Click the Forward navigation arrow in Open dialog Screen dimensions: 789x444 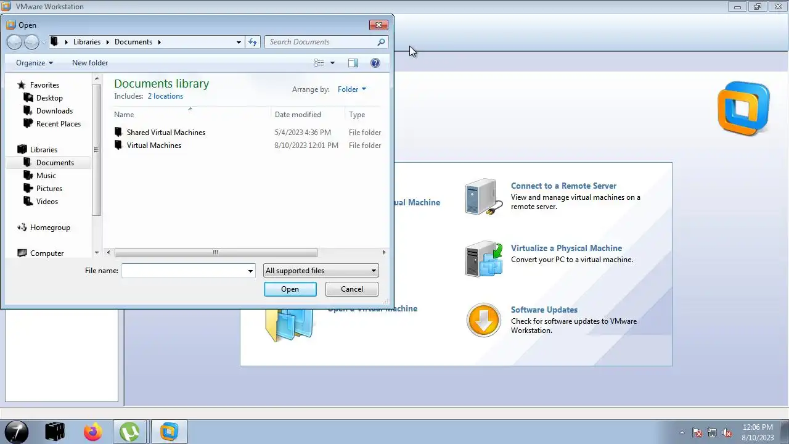coord(31,42)
